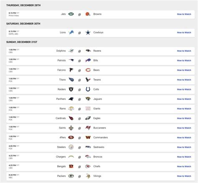Click the 49ers team logo
Viewport: 198px width, 183px height.
coord(71,138)
